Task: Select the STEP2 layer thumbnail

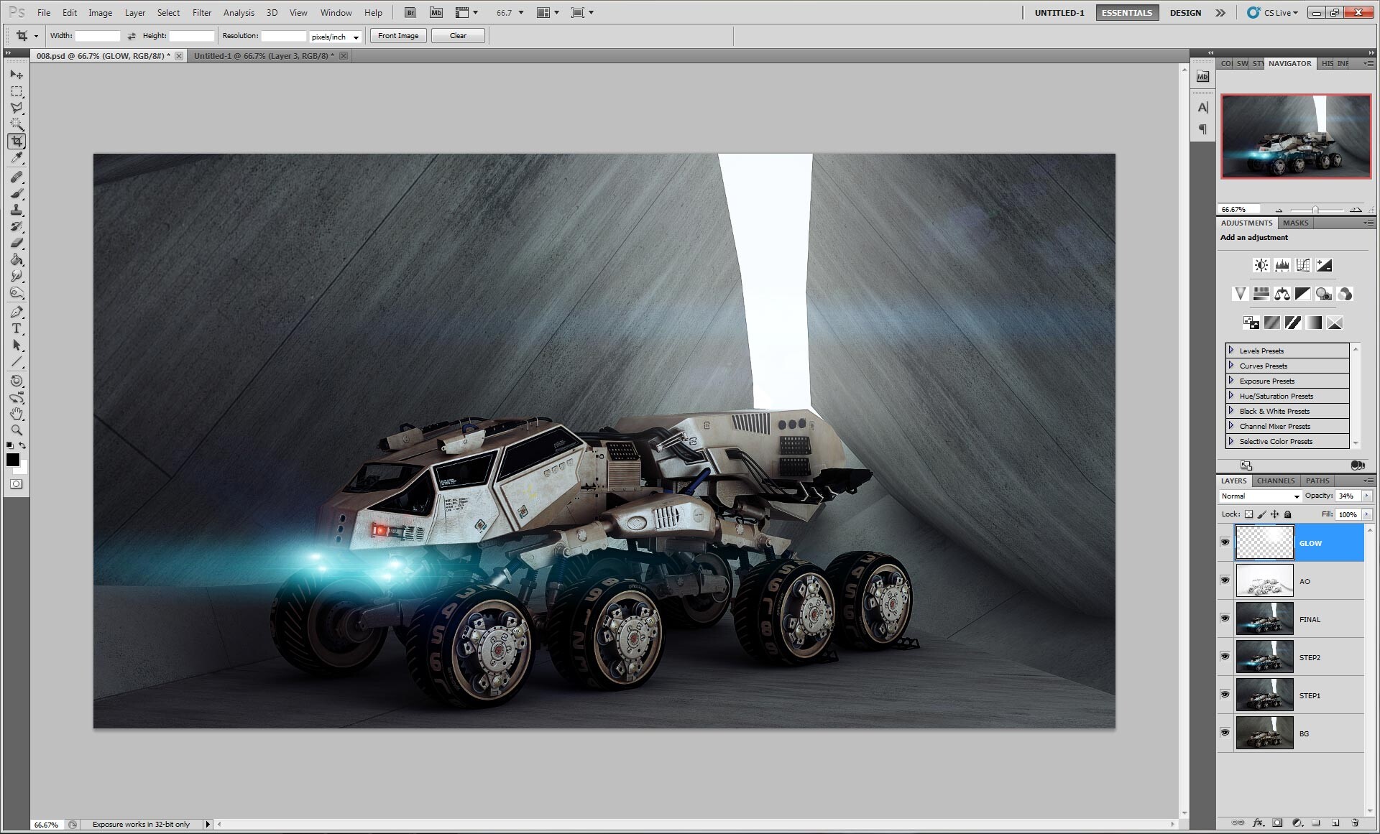Action: click(1265, 657)
